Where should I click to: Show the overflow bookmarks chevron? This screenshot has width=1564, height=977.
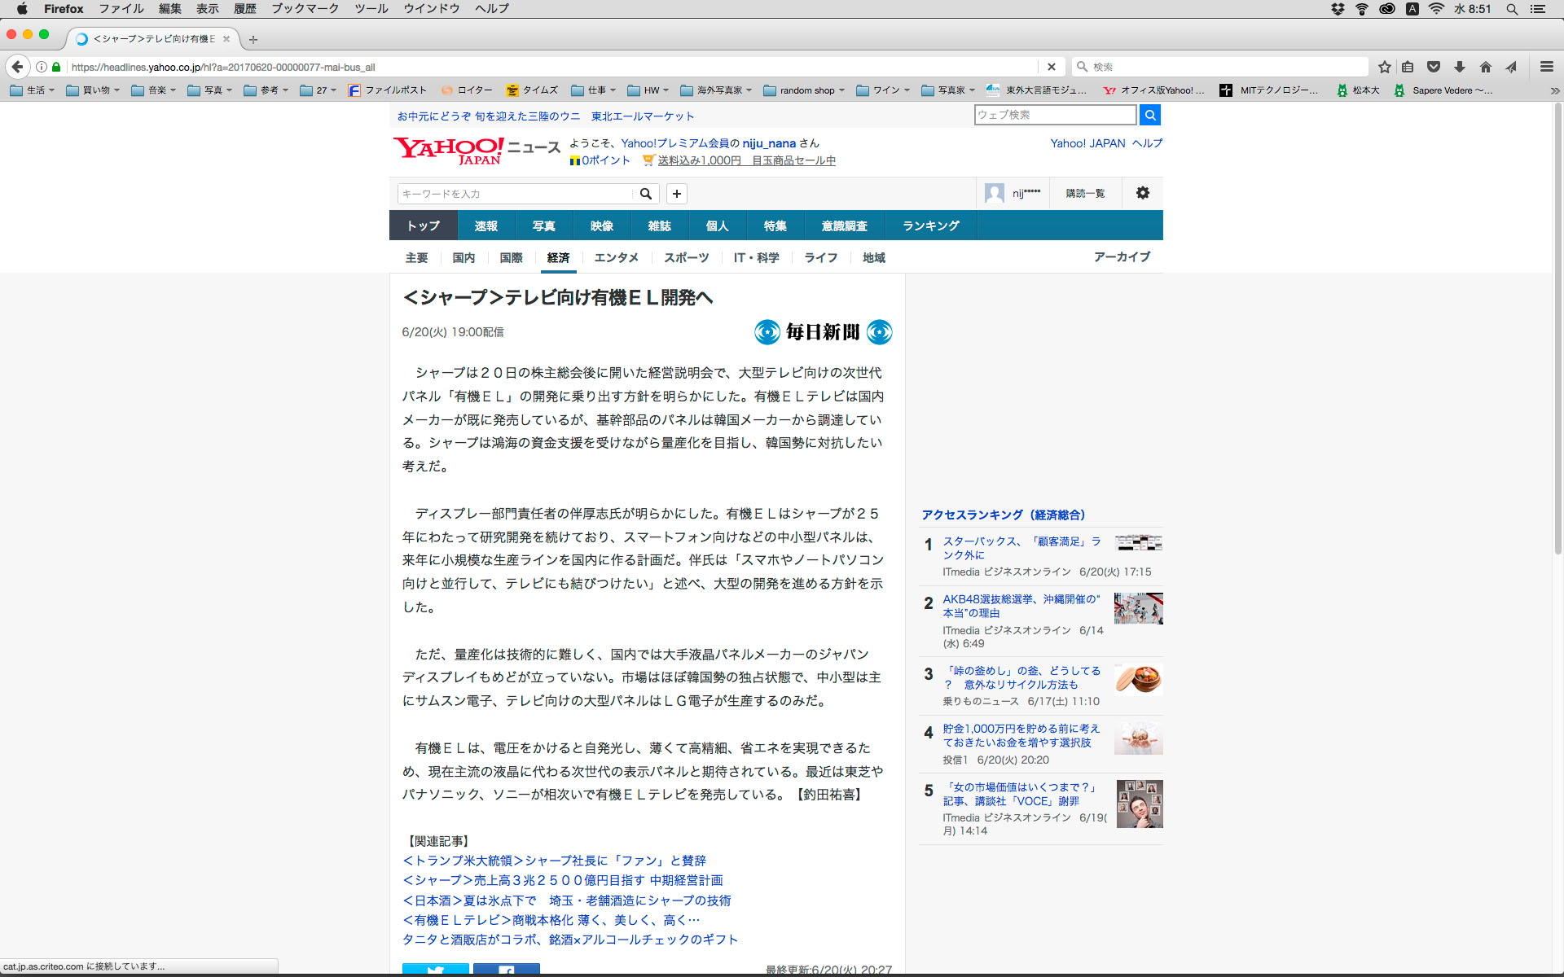click(1553, 90)
